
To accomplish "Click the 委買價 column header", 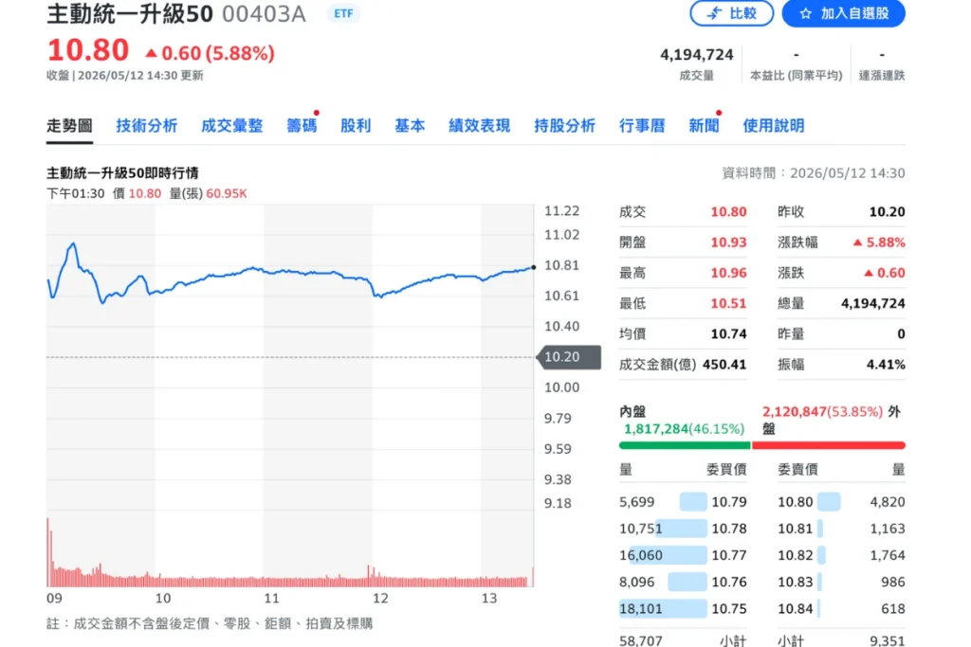I will [726, 470].
